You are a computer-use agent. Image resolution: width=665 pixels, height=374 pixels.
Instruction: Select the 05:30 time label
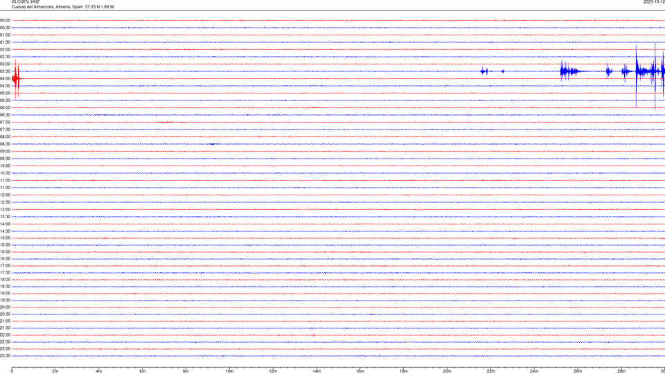click(5, 100)
